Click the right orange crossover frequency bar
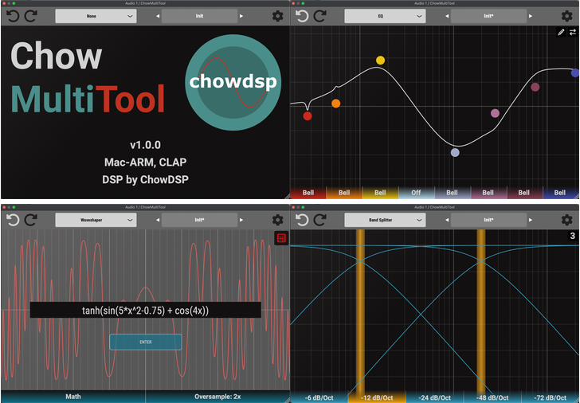 (x=481, y=311)
